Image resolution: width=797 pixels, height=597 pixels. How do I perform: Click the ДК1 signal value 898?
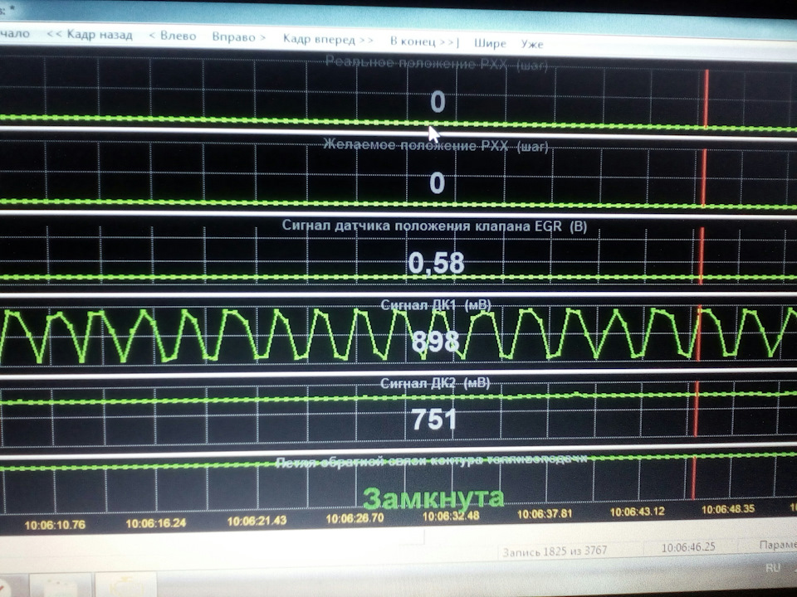click(435, 341)
